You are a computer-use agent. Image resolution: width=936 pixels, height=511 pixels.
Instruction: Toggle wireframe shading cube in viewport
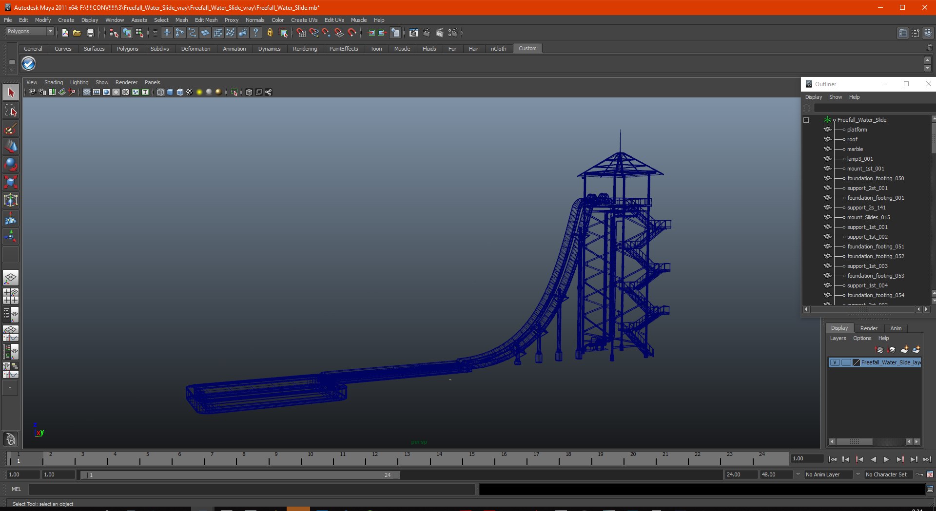coord(160,92)
